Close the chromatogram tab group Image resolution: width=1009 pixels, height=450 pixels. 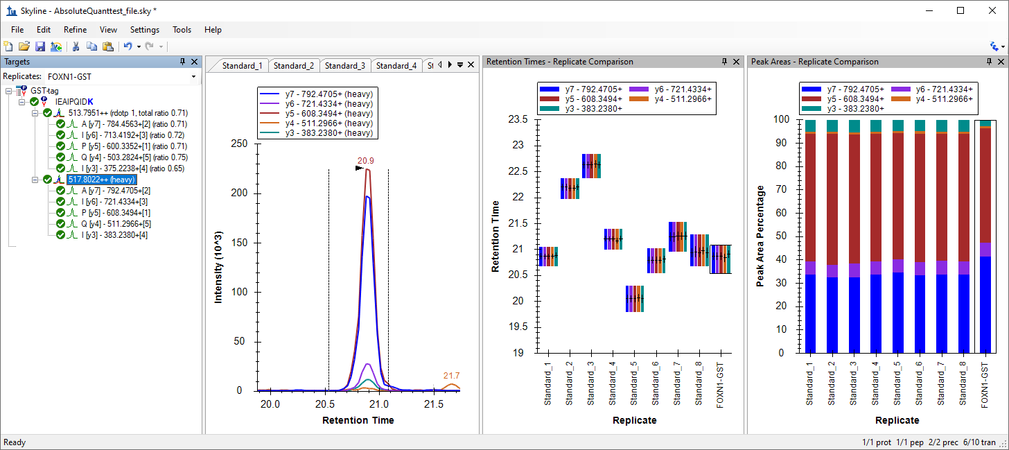[471, 64]
